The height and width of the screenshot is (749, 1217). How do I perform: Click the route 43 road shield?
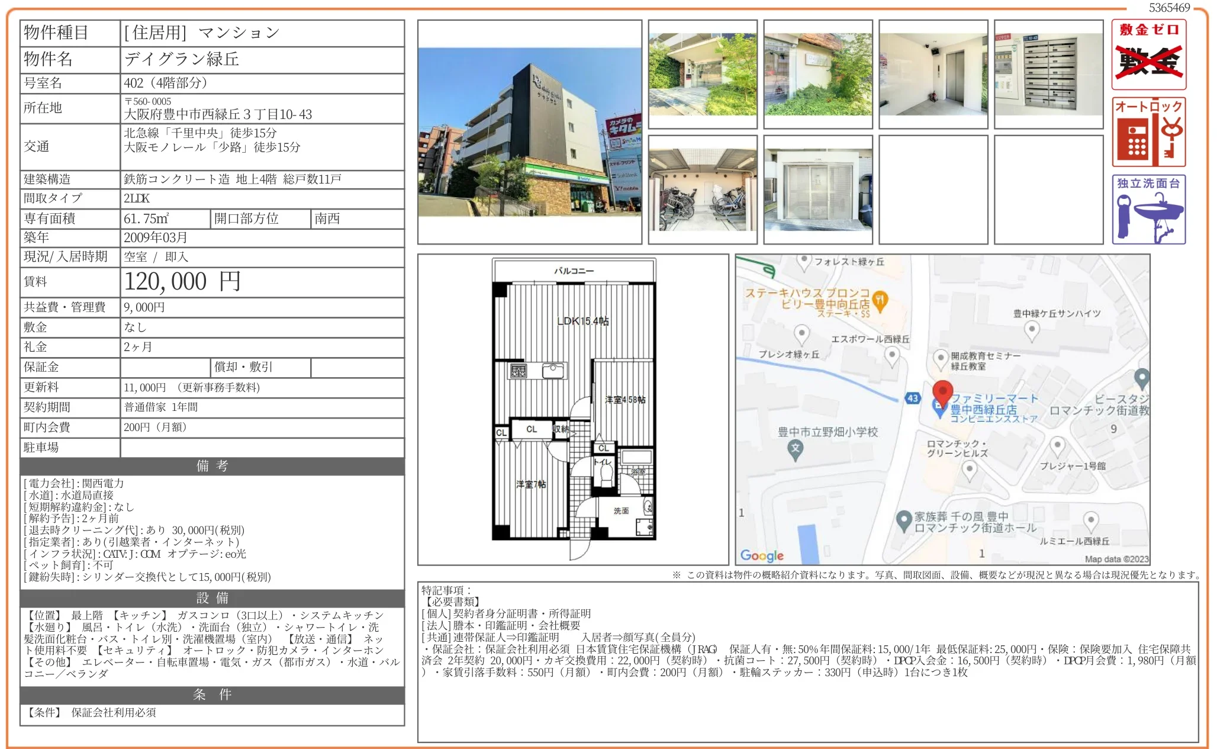coord(913,398)
